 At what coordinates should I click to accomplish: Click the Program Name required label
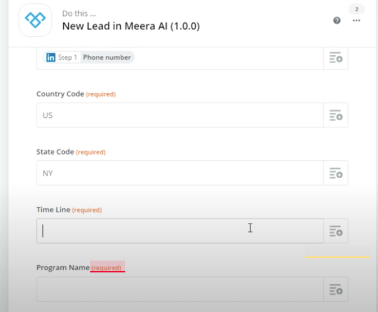(x=106, y=268)
